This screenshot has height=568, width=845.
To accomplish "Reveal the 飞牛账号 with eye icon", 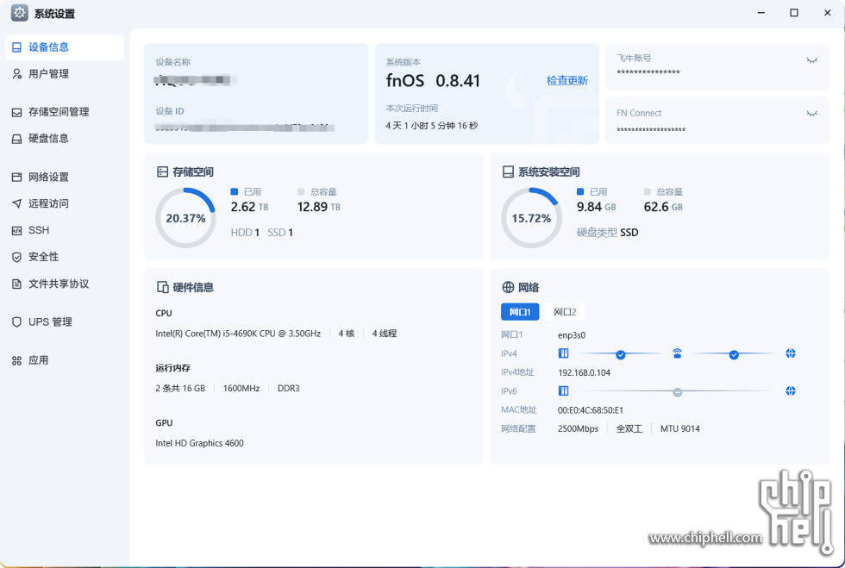I will point(811,59).
